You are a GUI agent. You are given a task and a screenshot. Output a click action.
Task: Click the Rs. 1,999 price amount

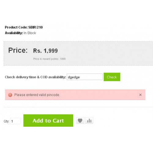coord(45,51)
